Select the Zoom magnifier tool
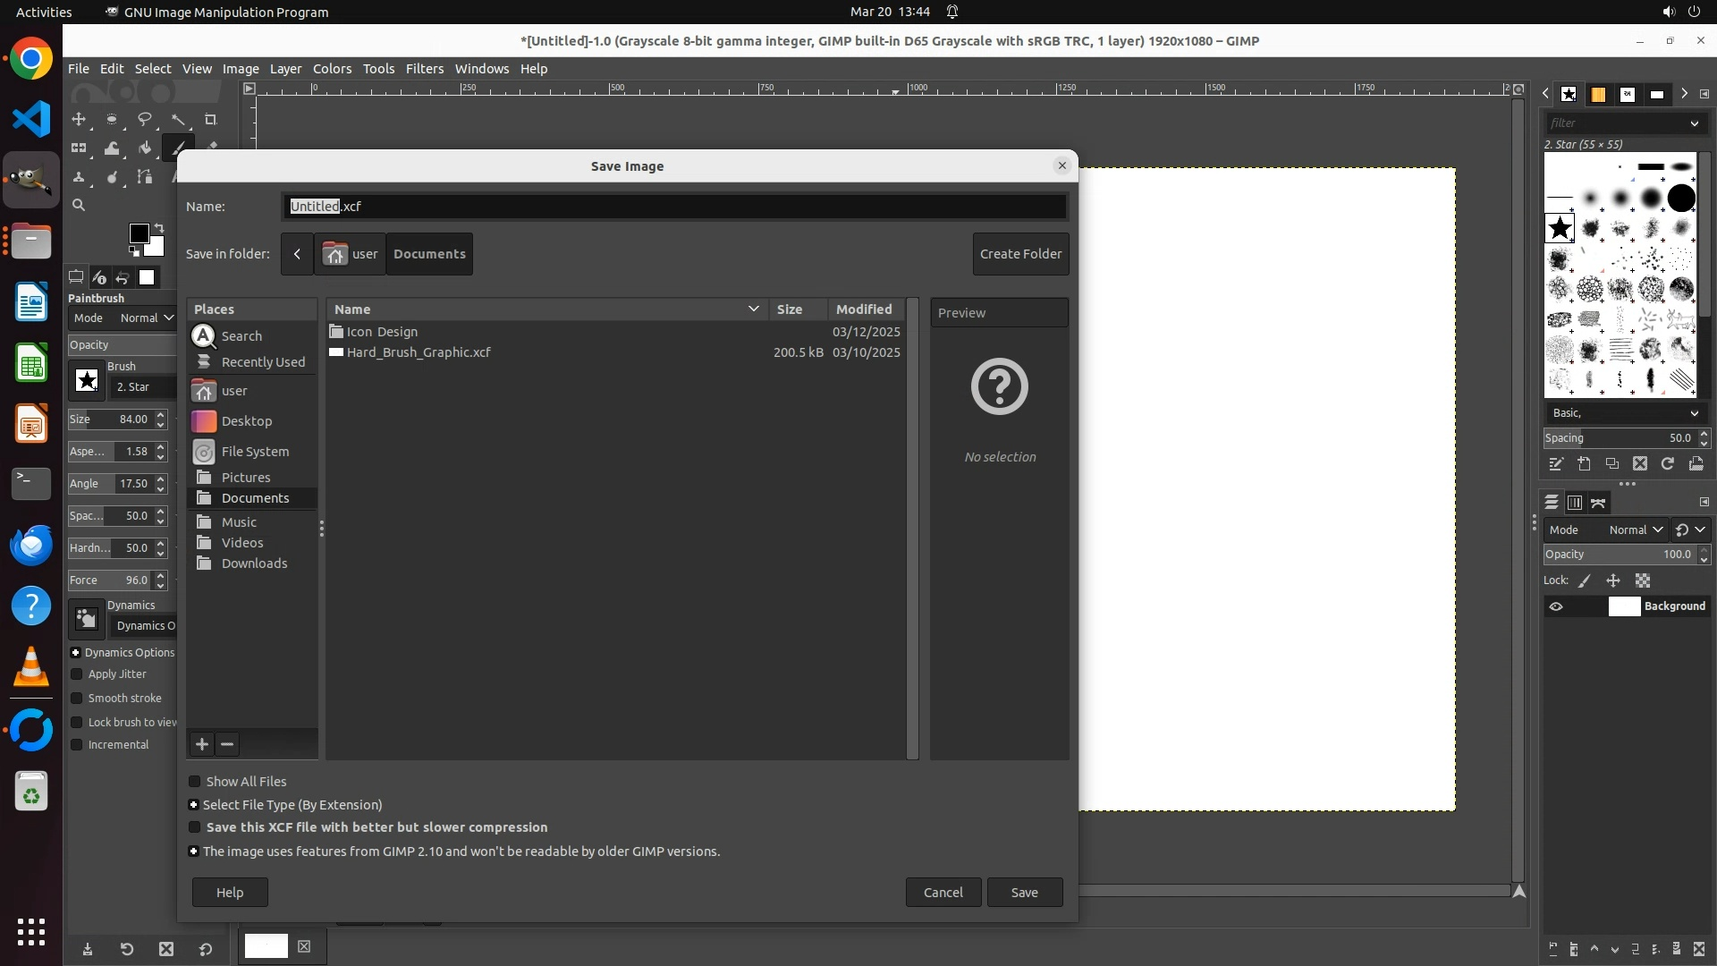 click(79, 206)
